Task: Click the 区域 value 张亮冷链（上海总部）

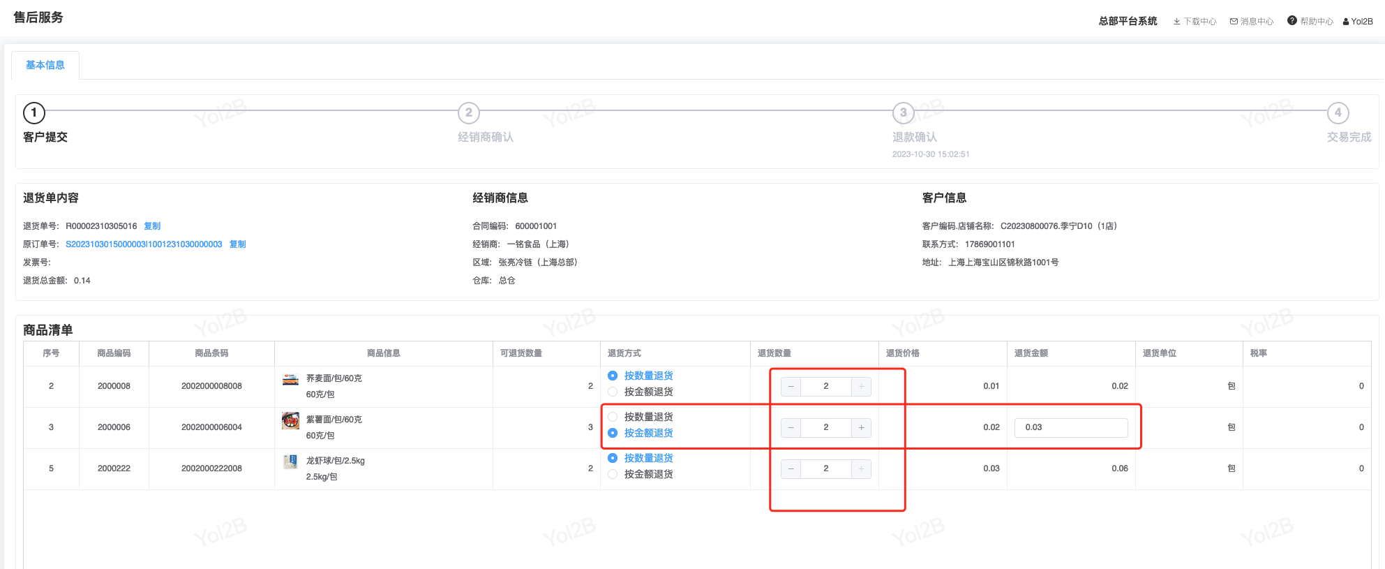Action: pyautogui.click(x=538, y=263)
